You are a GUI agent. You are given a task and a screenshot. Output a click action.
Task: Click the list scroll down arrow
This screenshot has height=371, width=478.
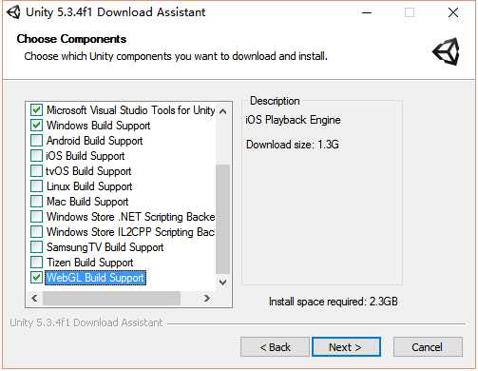coord(222,282)
